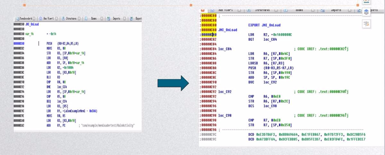
Task: Click second DCD 0xA73BFF64 data line
Action: tap(307, 139)
